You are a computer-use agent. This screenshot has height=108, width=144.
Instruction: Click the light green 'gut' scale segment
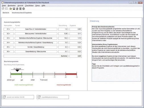[x=27, y=74]
